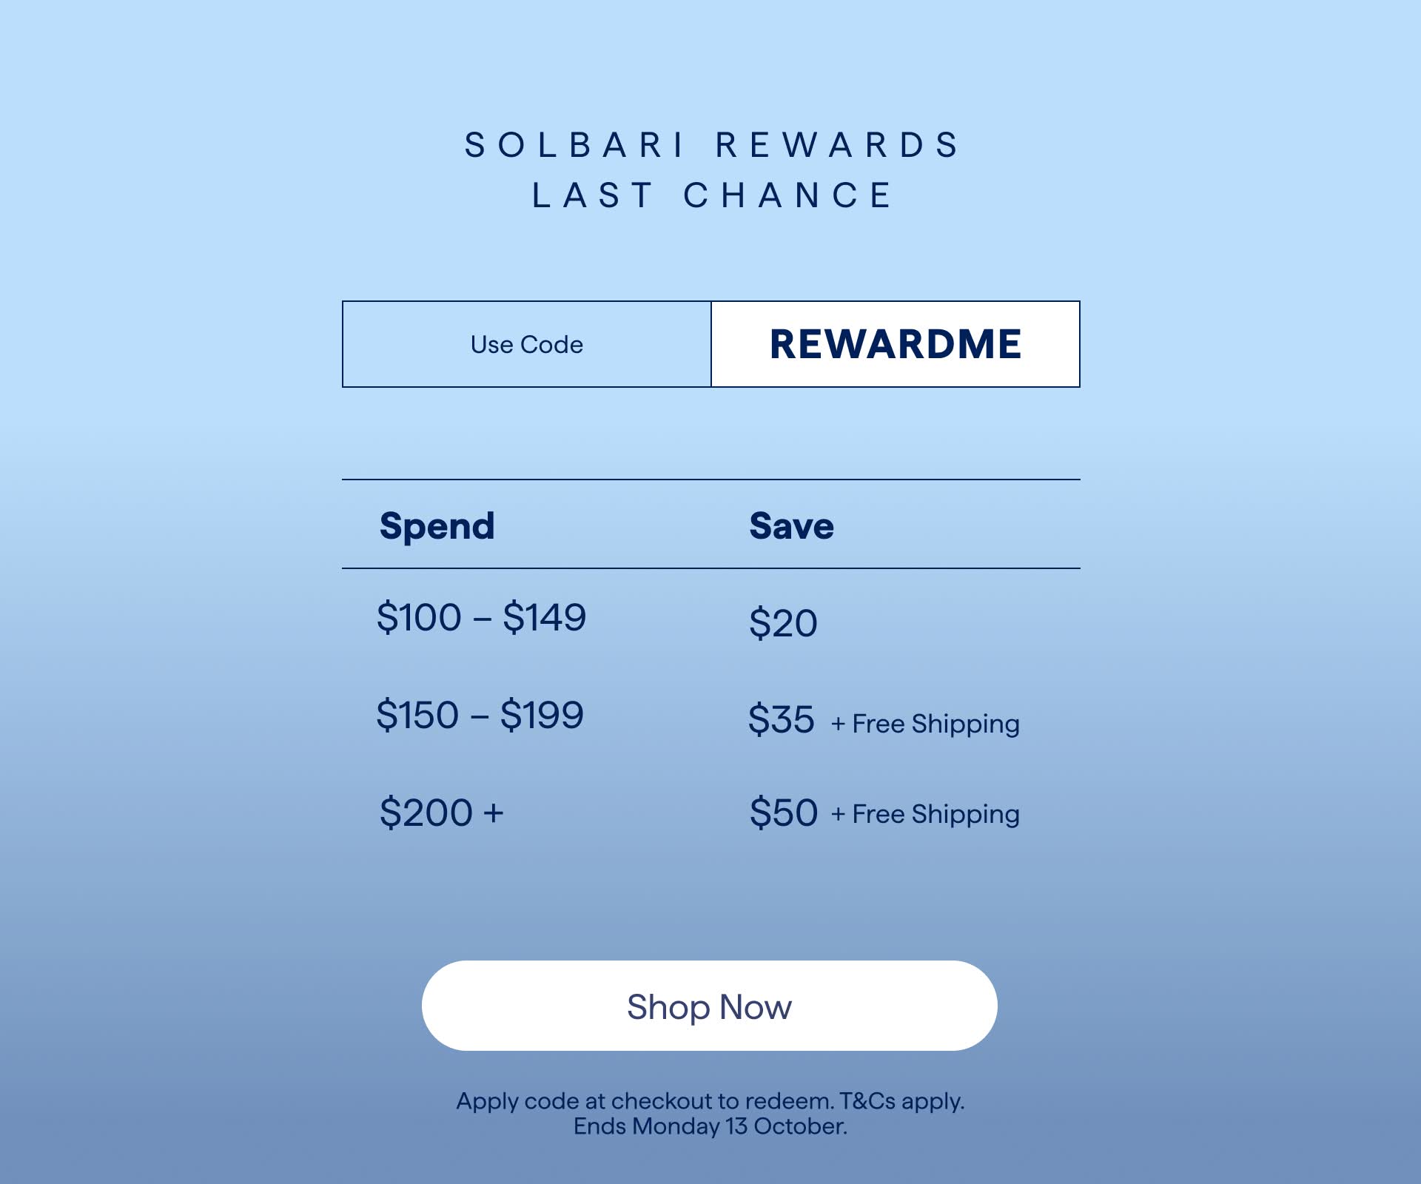Select the $150 – $199 spend tier
1421x1184 pixels.
point(480,715)
